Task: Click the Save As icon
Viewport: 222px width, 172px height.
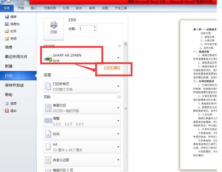Action: pos(7,24)
